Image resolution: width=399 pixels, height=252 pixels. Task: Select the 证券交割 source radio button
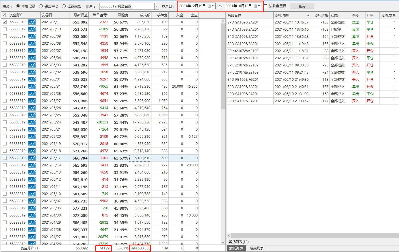tap(64, 6)
